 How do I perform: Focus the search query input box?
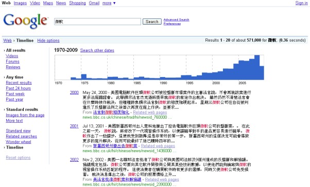click(98, 22)
